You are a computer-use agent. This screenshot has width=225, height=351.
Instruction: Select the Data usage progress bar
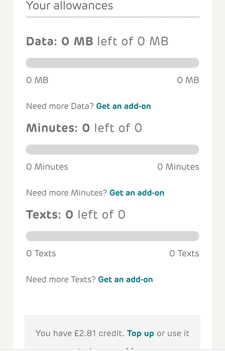point(112,62)
